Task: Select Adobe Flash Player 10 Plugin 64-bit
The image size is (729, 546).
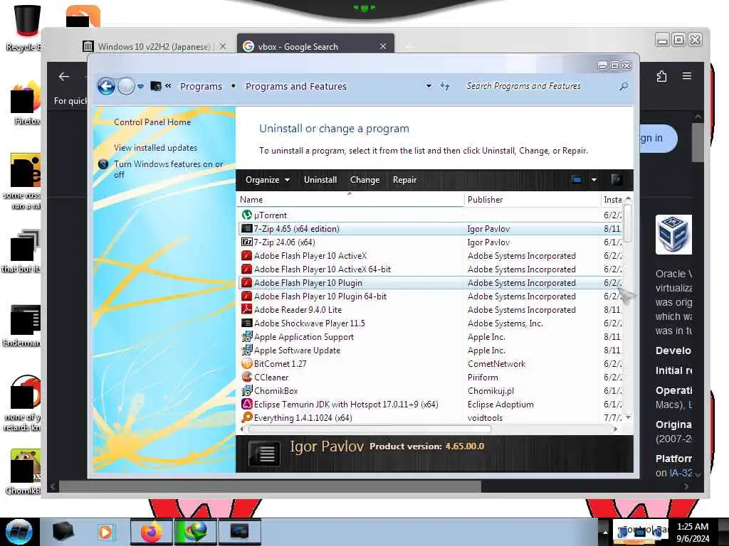Action: pos(320,296)
